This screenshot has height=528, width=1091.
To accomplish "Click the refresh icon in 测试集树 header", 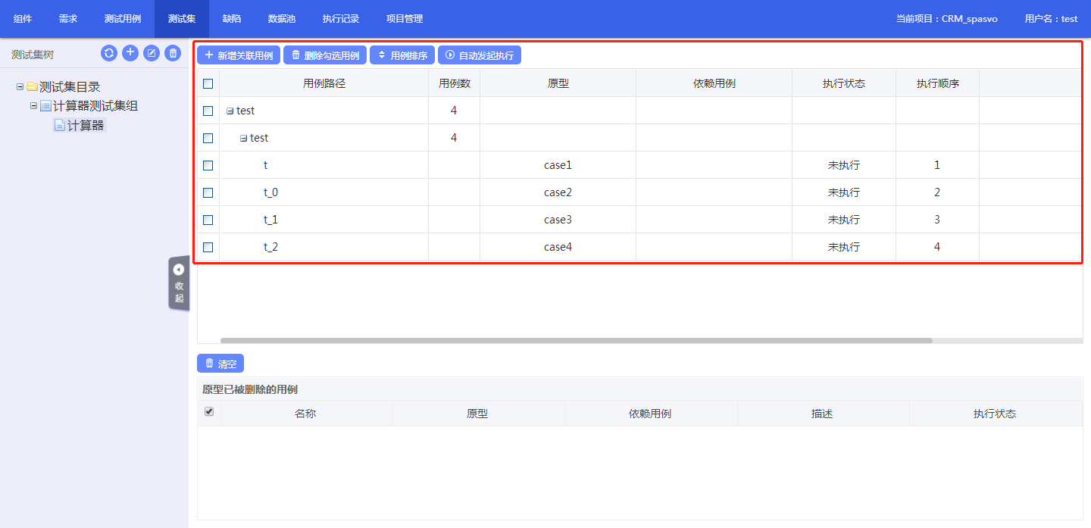I will pos(109,53).
